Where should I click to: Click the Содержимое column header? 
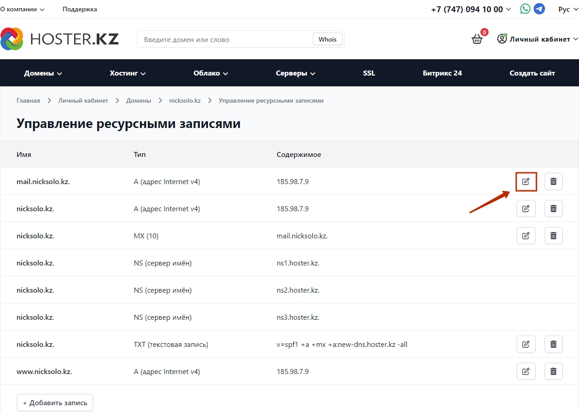point(299,154)
